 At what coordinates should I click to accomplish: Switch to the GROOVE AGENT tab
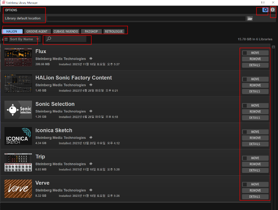(x=37, y=31)
